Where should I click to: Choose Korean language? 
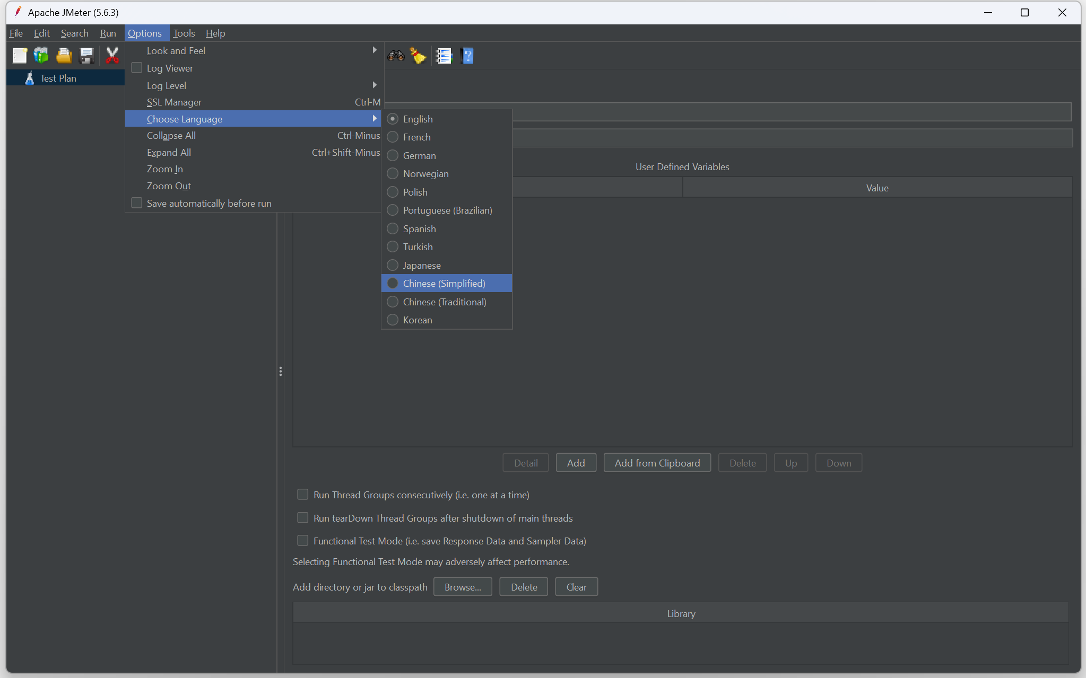click(447, 320)
